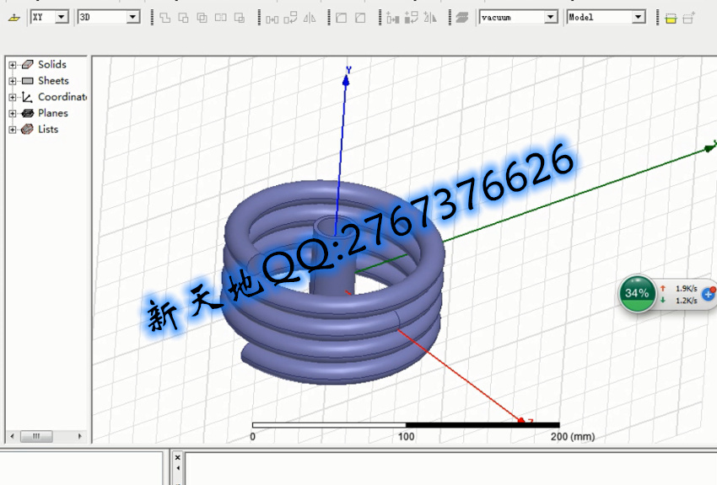Click the Intersect boolean tool icon
Viewport: 717px width, 485px height.
pyautogui.click(x=202, y=17)
